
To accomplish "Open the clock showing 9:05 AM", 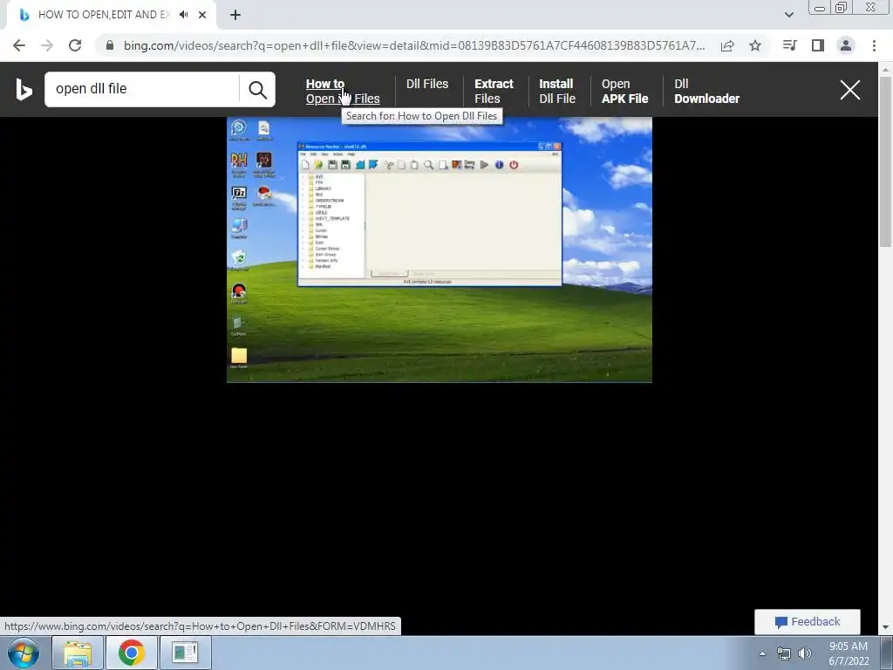I will coord(849,653).
